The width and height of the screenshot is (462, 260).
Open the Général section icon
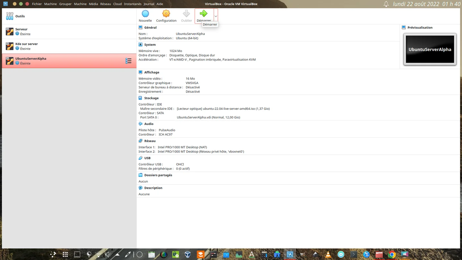[141, 28]
